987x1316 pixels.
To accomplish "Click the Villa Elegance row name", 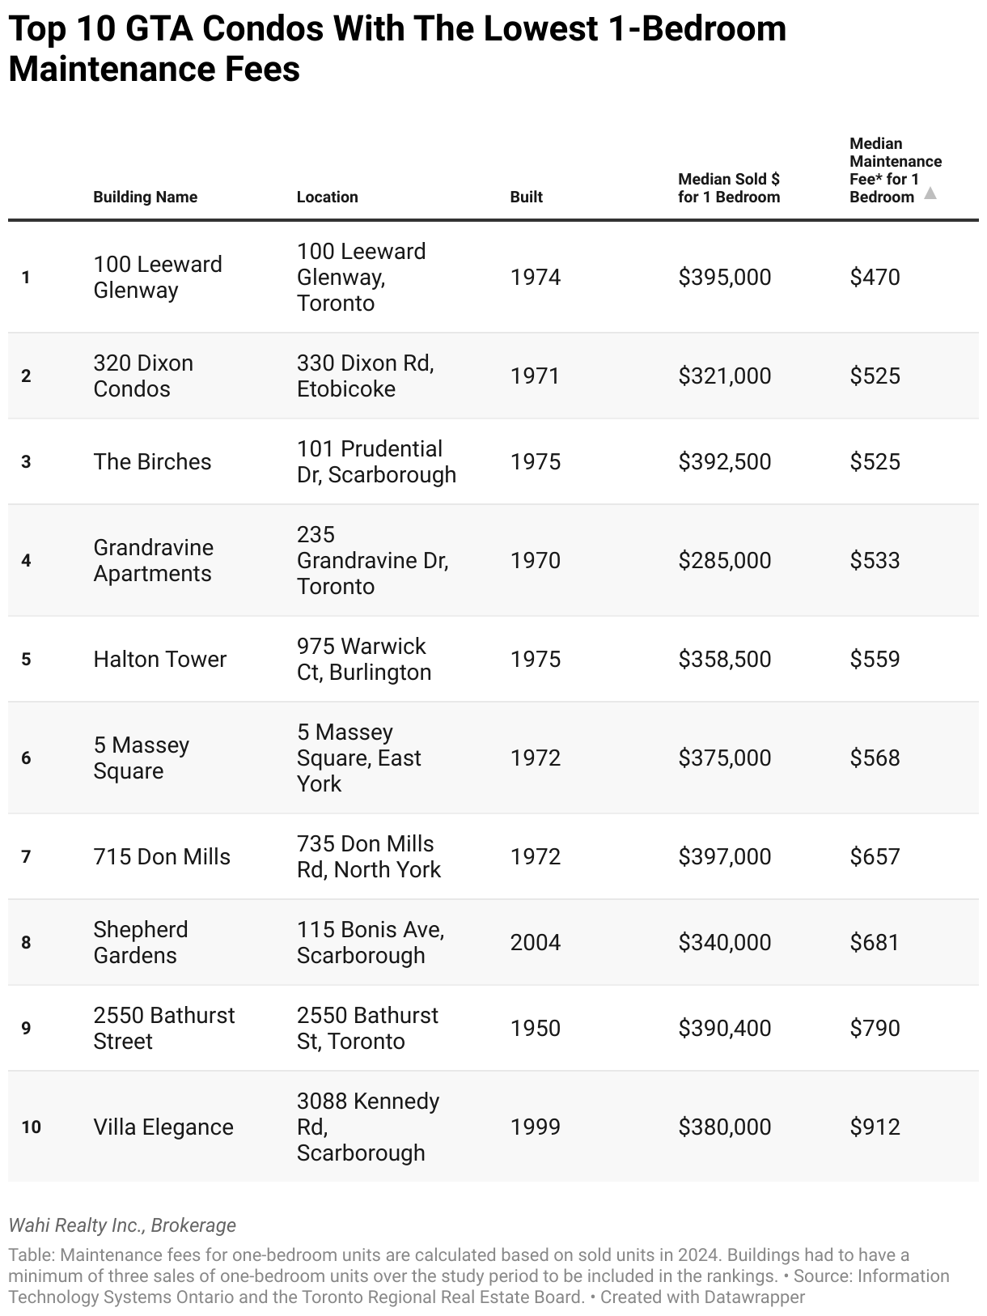I will tap(163, 1127).
